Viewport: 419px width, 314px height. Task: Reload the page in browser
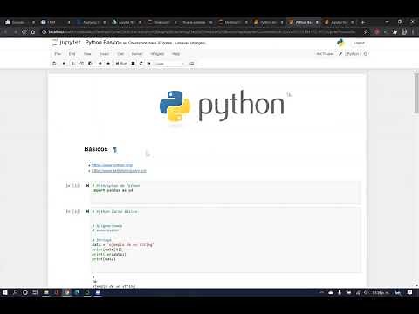(24, 31)
